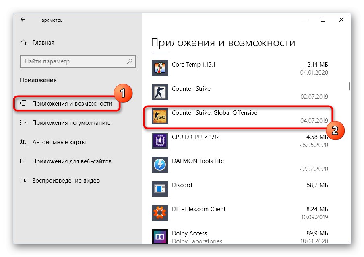Click the 22.02.2020 install date
364x257 pixels.
314,169
